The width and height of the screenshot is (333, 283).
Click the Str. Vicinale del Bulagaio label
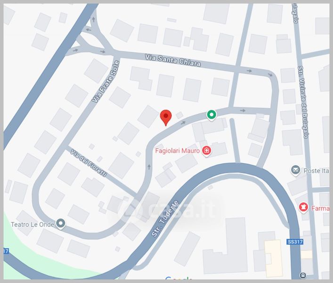point(303,102)
